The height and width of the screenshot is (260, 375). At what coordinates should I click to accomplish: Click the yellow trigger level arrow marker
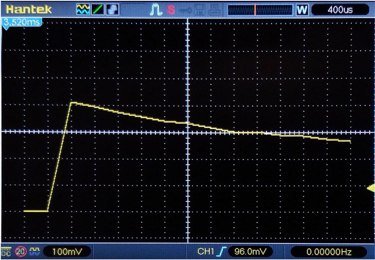click(x=371, y=188)
